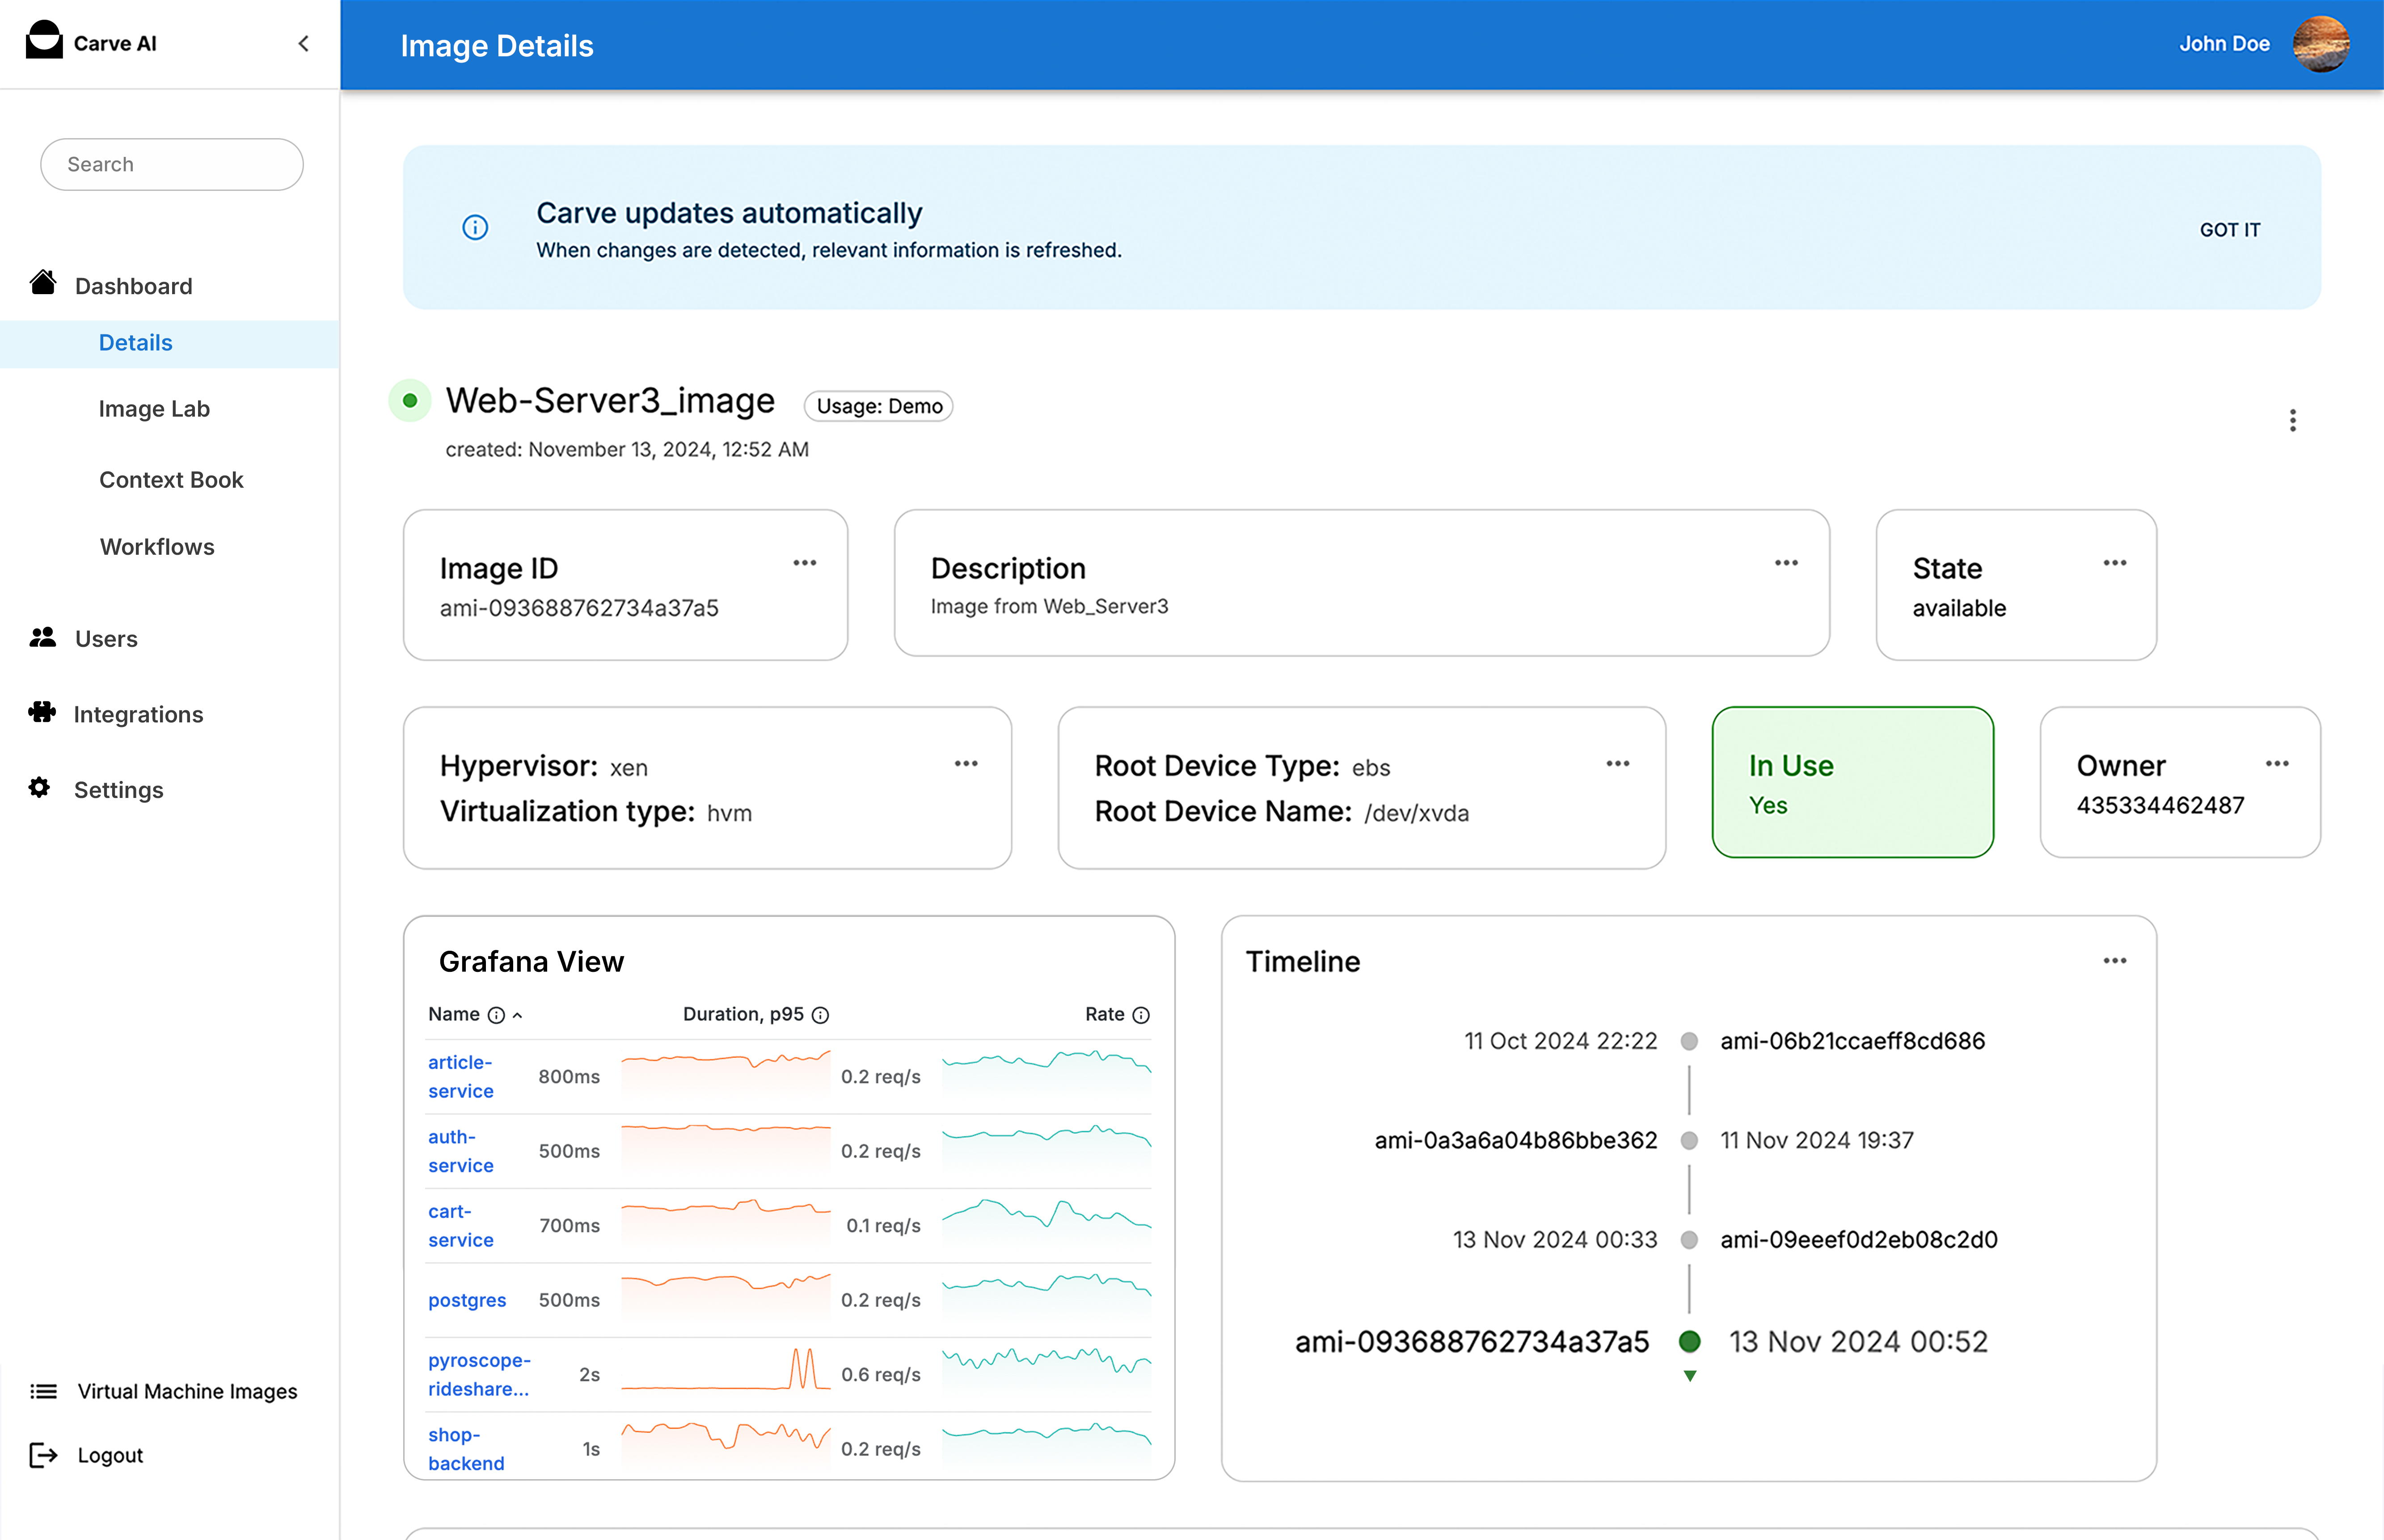This screenshot has width=2384, height=1540.
Task: Open John Doe's profile avatar
Action: [x=2320, y=44]
